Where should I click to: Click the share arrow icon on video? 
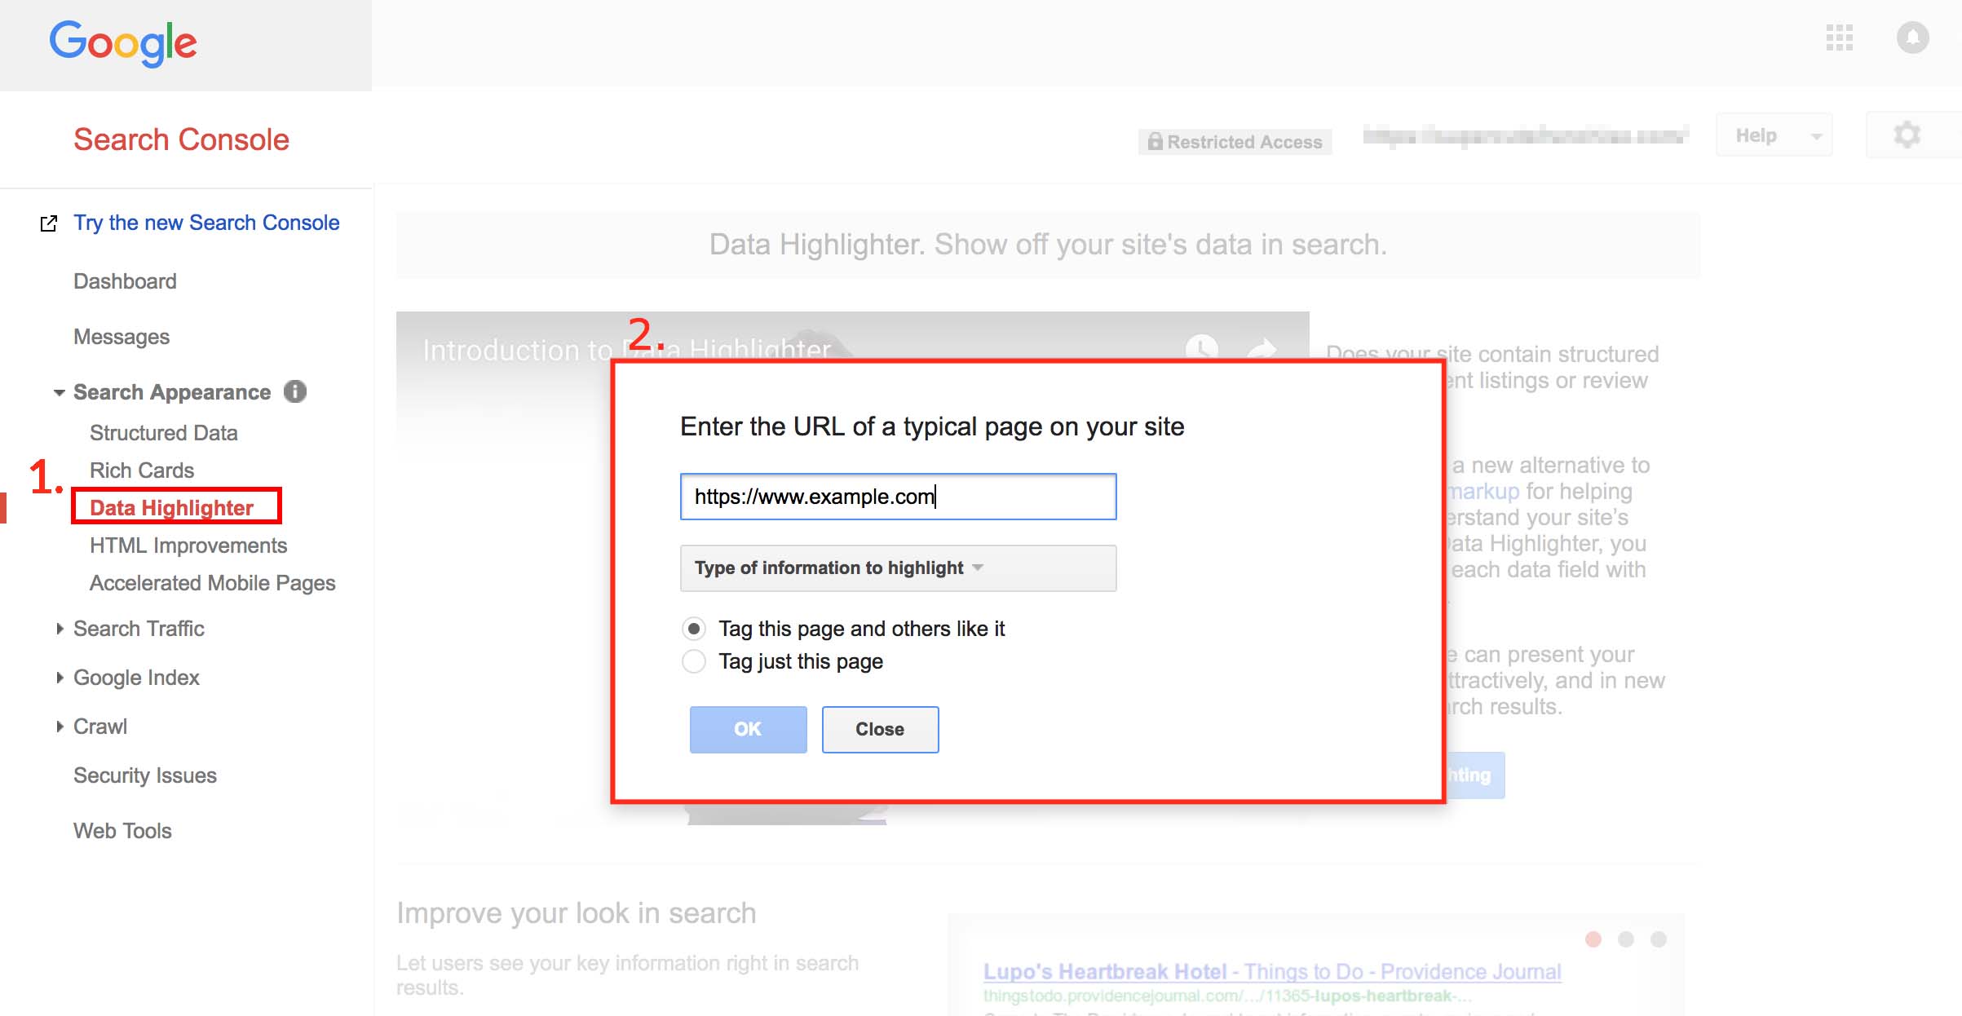pos(1262,349)
